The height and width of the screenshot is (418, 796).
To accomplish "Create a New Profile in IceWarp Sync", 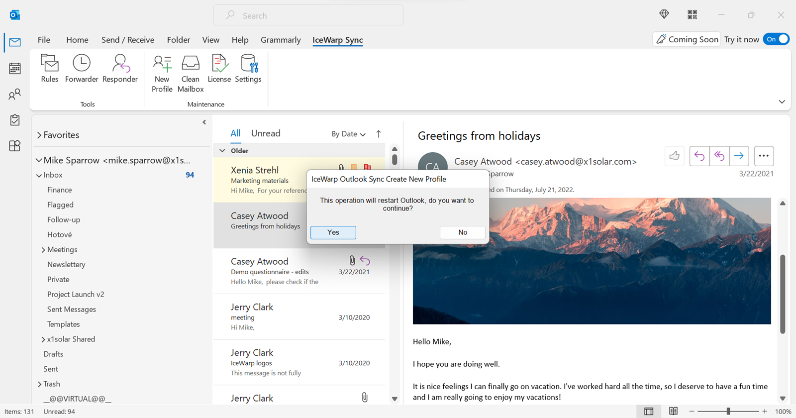I will pos(162,74).
